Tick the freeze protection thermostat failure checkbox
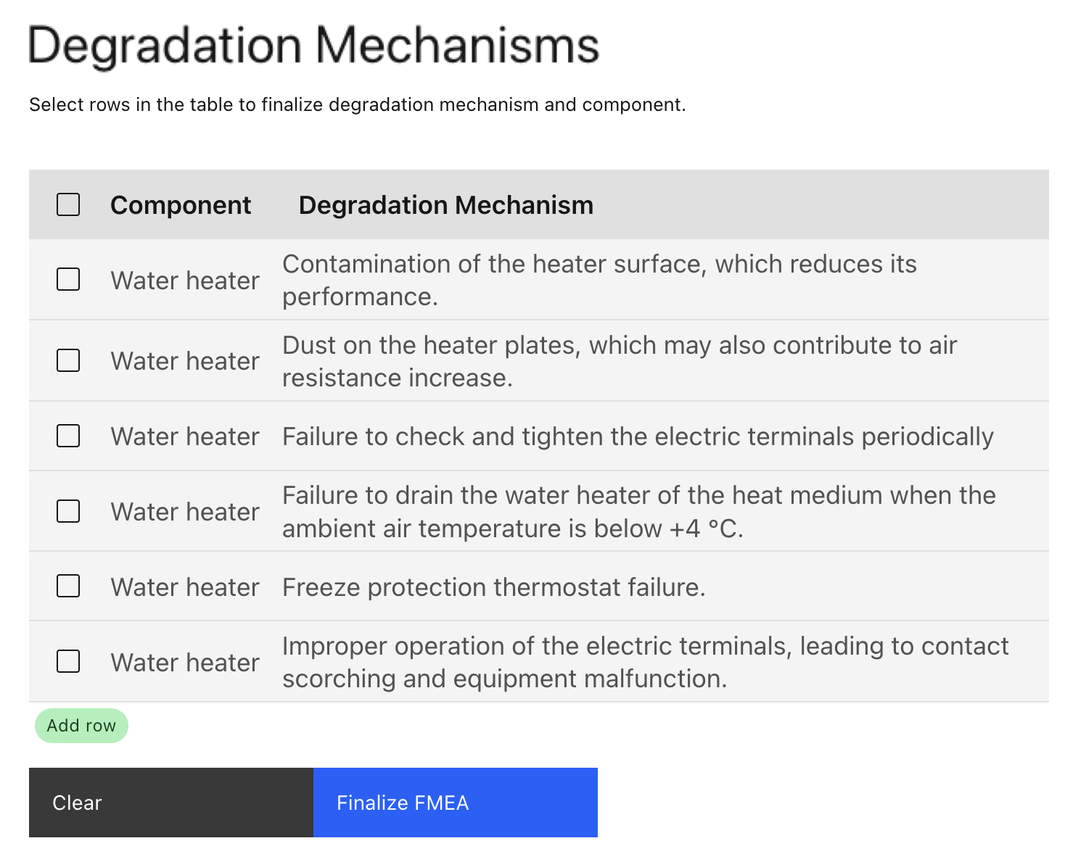This screenshot has height=854, width=1065. coord(68,586)
